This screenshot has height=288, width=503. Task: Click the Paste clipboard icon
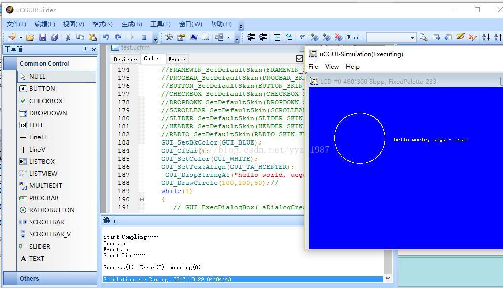pos(92,37)
